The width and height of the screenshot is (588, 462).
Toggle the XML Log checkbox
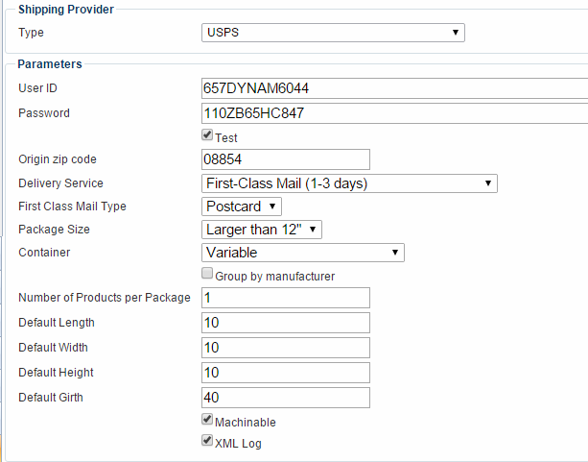point(207,442)
